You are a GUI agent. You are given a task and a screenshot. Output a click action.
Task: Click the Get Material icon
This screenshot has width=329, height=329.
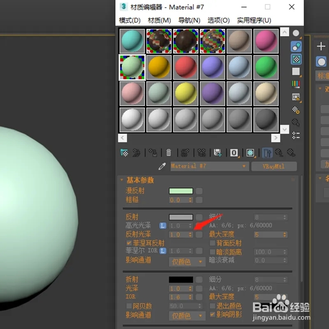tap(124, 153)
